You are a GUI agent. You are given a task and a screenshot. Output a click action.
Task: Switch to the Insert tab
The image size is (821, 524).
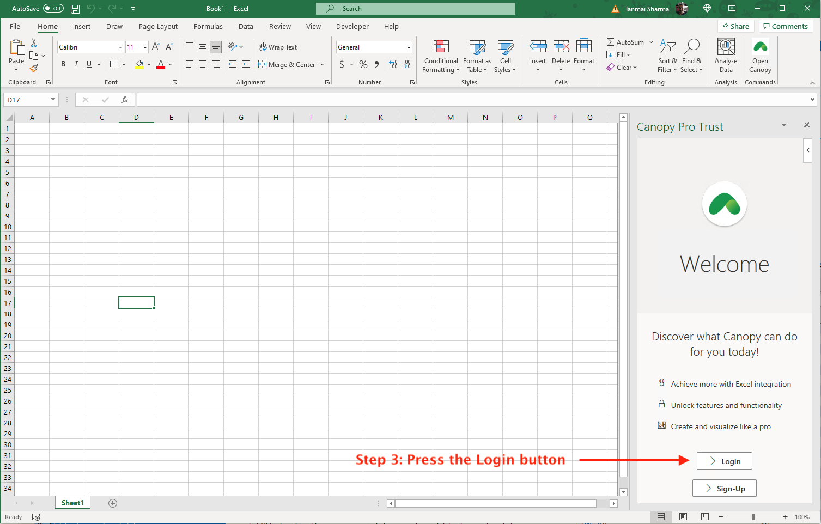click(x=82, y=26)
